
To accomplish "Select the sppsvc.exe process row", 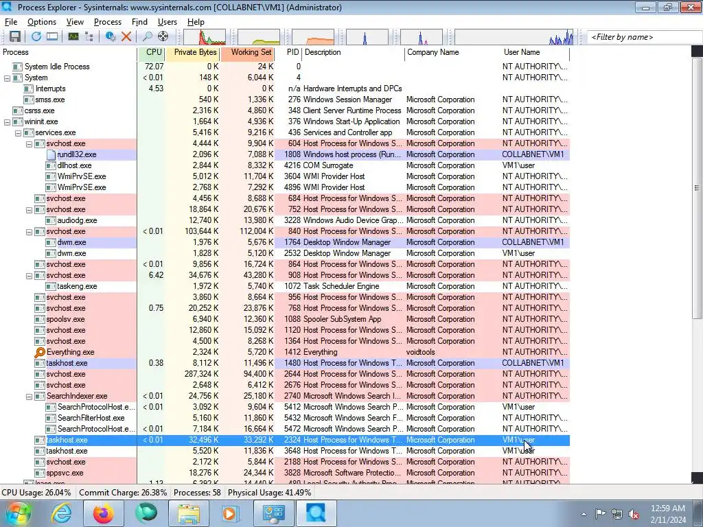I will pyautogui.click(x=285, y=473).
